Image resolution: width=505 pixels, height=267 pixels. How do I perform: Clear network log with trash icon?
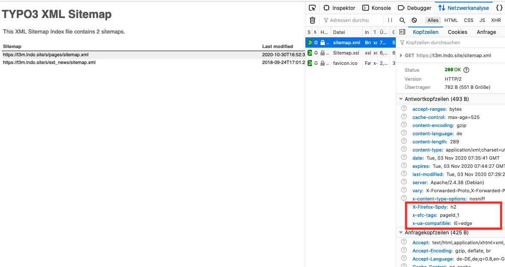(x=312, y=20)
